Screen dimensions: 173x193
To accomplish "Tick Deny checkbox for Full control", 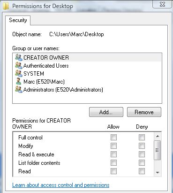I will [142, 138].
